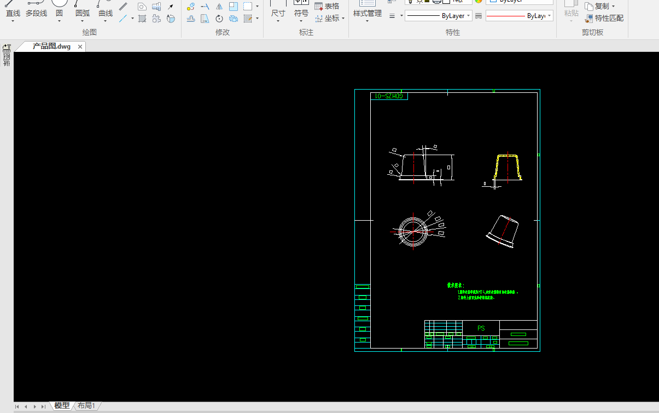Viewport: 659px width, 413px height.
Task: Click the 复制 copy icon
Action: [589, 7]
